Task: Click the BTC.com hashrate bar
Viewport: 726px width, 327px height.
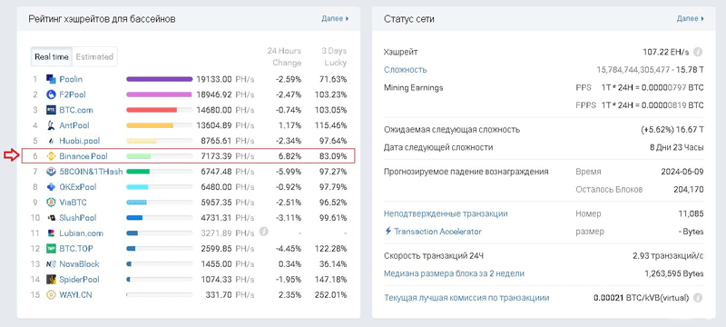Action: coord(160,110)
